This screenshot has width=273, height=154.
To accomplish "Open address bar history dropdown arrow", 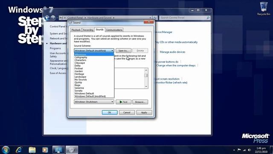I will click(150, 18).
